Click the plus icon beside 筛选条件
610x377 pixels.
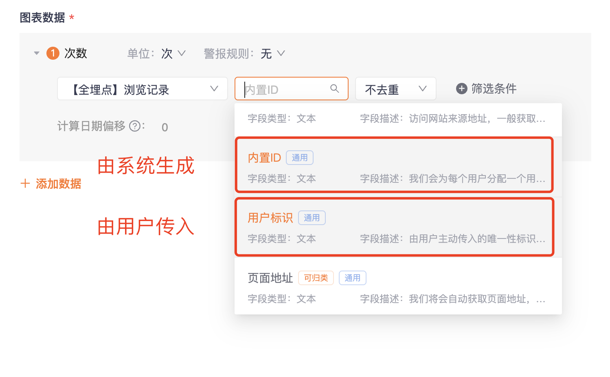pos(461,89)
